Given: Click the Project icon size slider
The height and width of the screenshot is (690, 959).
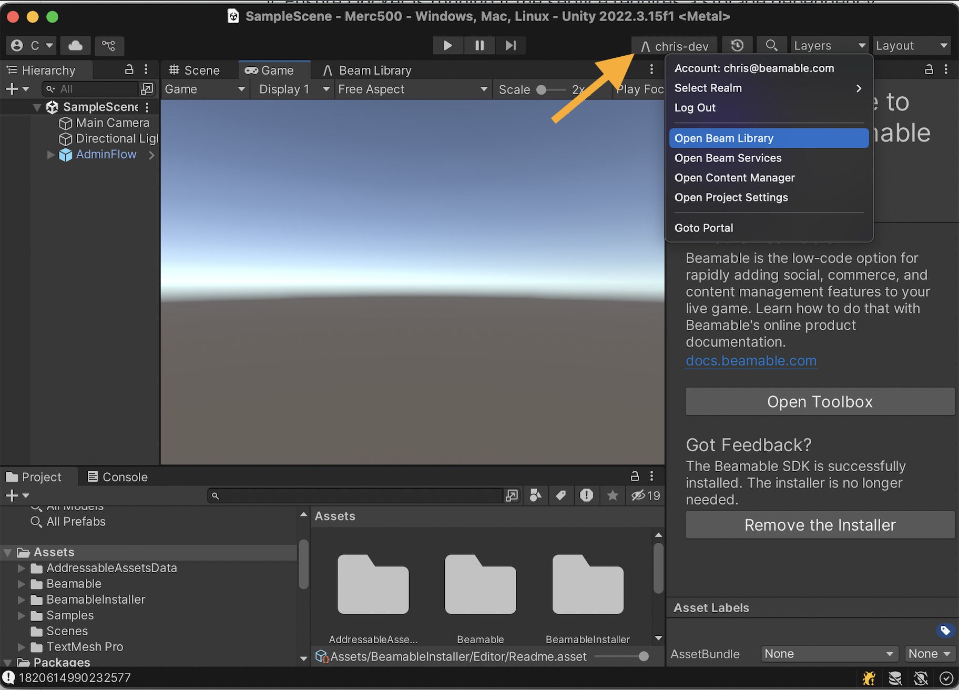Looking at the screenshot, I should (622, 656).
